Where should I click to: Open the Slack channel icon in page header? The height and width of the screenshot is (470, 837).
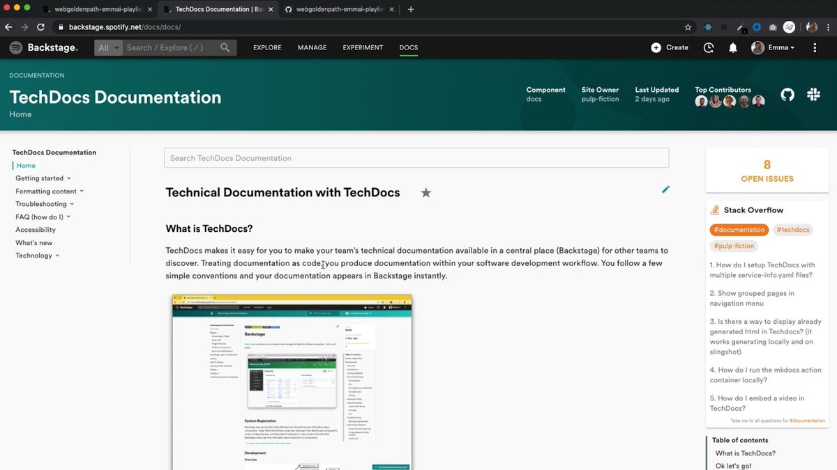[x=813, y=94]
